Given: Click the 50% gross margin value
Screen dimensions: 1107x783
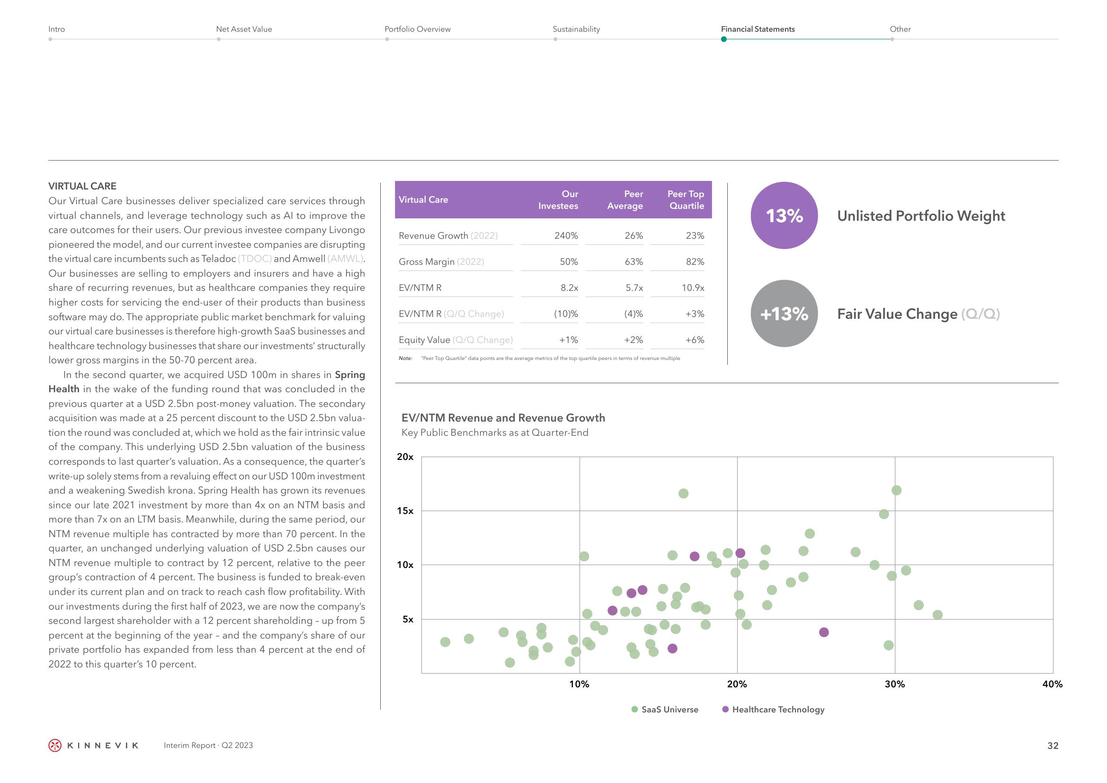Looking at the screenshot, I should (569, 261).
